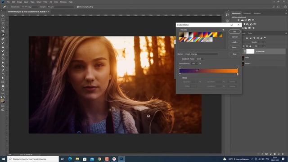Image resolution: width=288 pixels, height=162 pixels.
Task: Select the Eyedropper tool in the toolbox
Action: (x=3, y=35)
